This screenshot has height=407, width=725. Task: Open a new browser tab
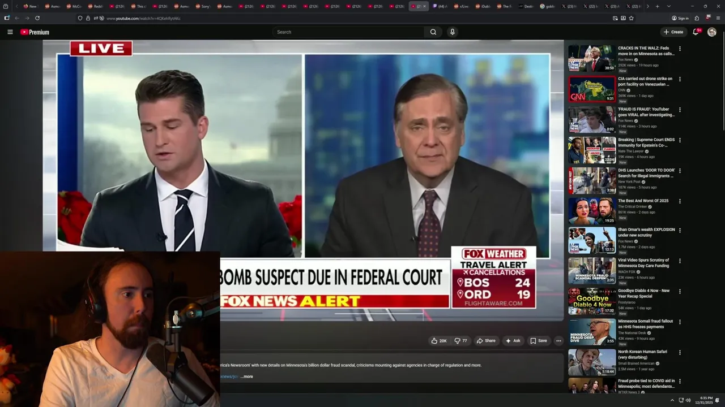657,6
